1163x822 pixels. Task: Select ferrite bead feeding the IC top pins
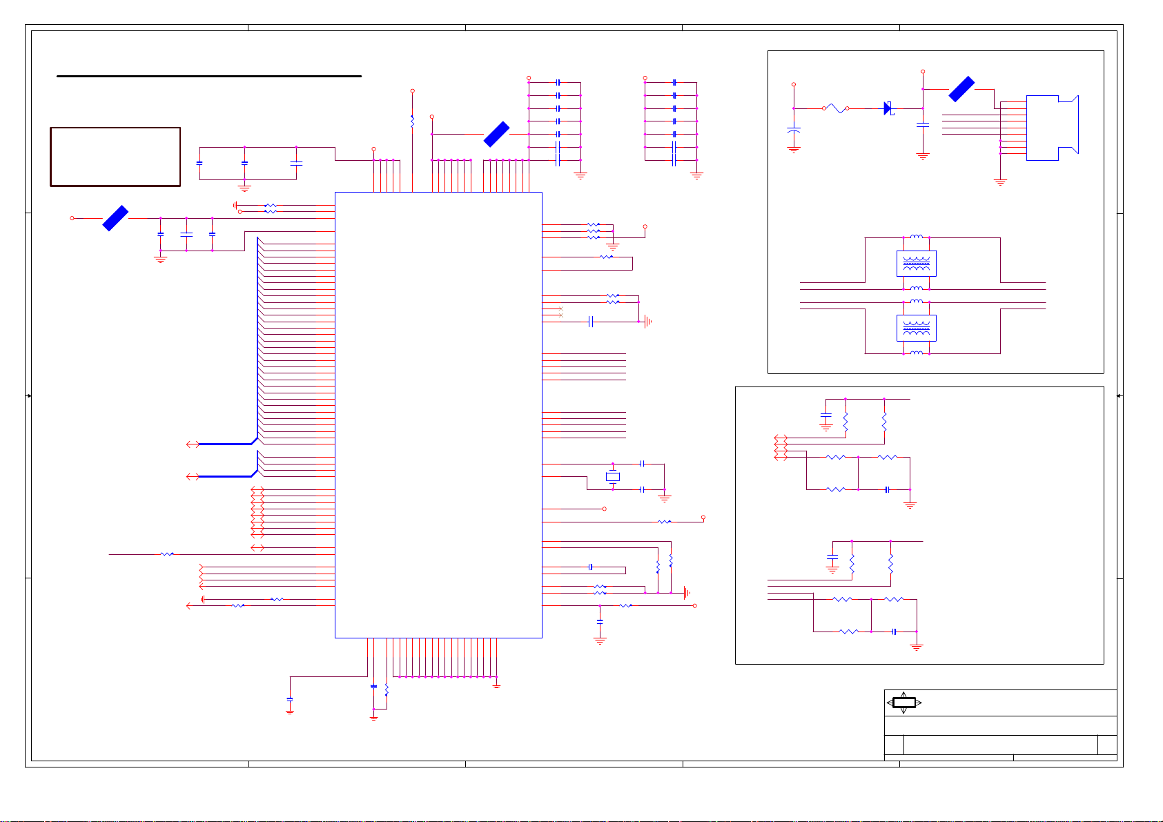(496, 134)
